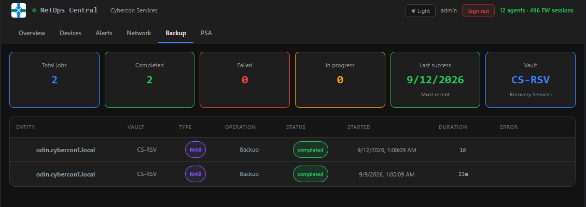Open the Network tab

[138, 33]
